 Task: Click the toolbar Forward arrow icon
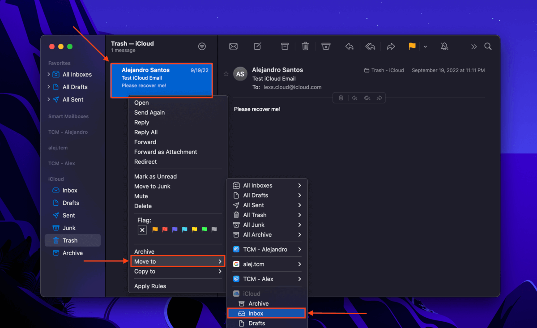click(x=391, y=46)
